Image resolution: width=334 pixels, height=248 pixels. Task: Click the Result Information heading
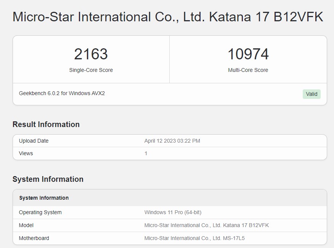click(46, 124)
